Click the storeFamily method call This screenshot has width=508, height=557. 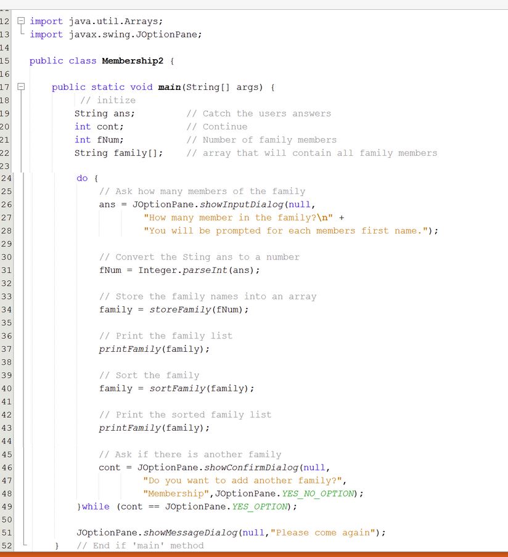(x=180, y=310)
